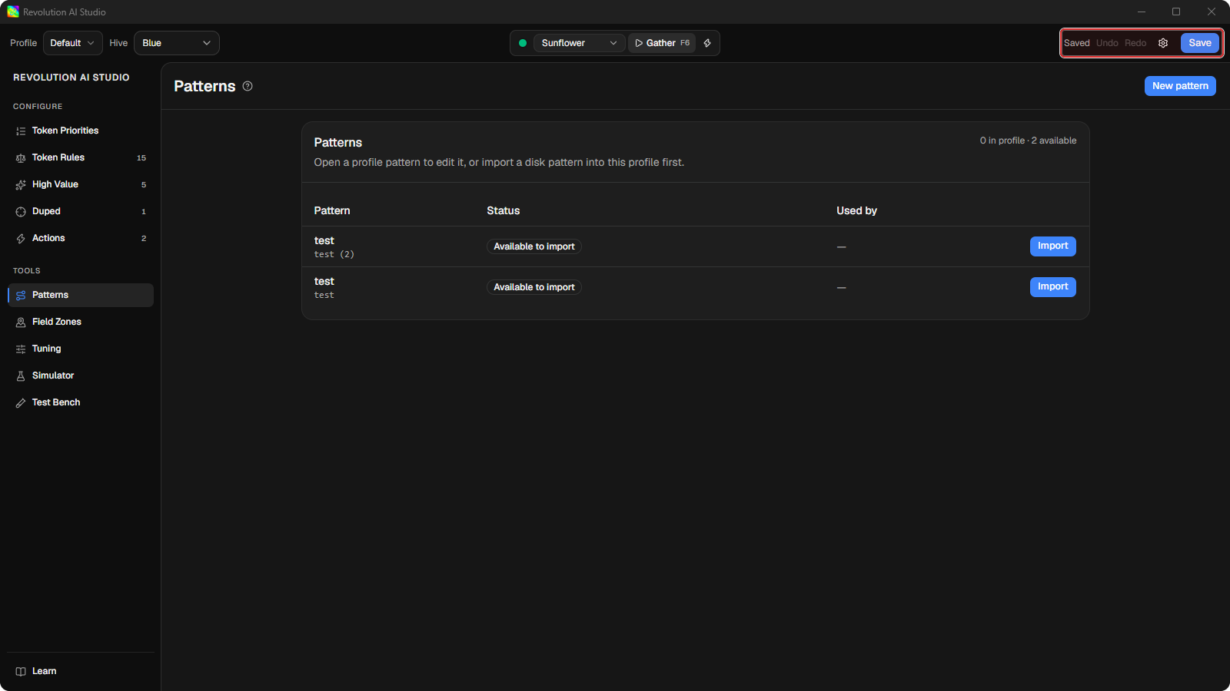
Task: Click the Patterns sidebar icon
Action: 21,296
